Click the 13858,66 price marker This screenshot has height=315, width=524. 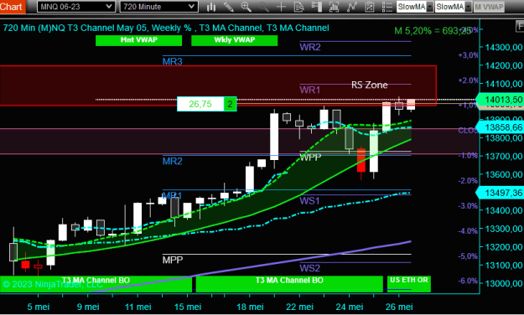pos(500,127)
